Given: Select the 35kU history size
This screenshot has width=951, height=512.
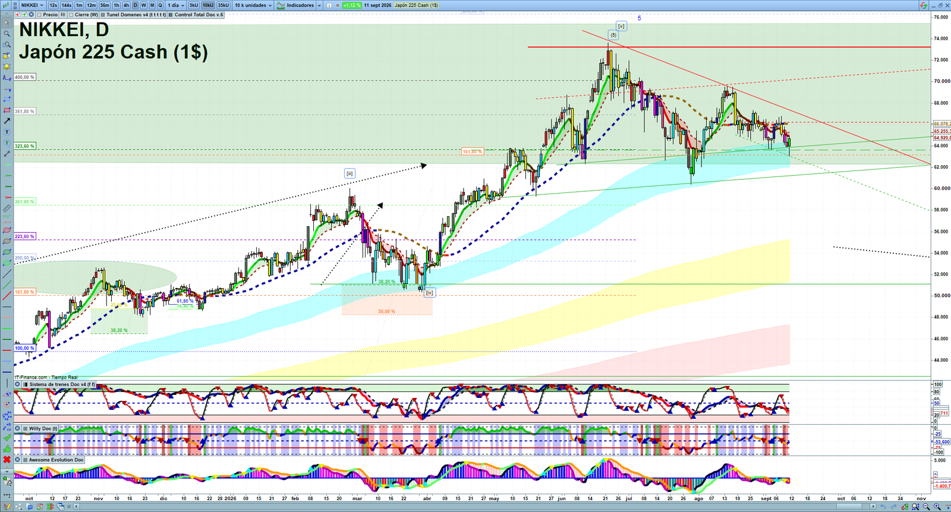Looking at the screenshot, I should click(x=223, y=5).
